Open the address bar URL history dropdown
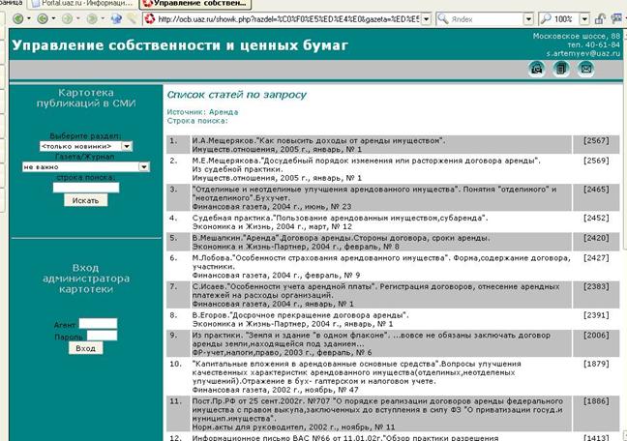The image size is (627, 441). (425, 18)
